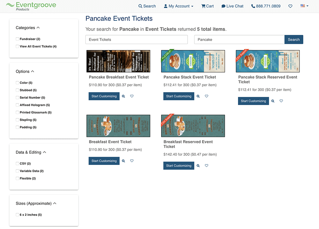Open the Cart icon link
Viewport: 319px width, 229px height.
(x=207, y=6)
